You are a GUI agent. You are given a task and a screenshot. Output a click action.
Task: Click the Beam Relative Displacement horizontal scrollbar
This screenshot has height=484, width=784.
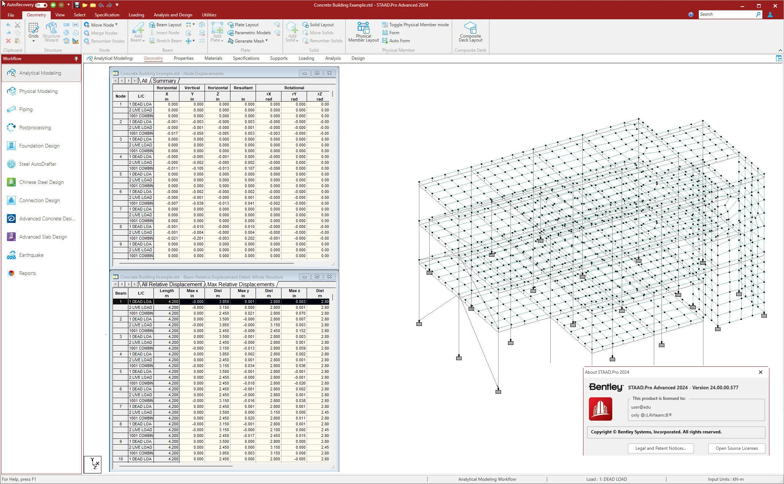[x=176, y=466]
